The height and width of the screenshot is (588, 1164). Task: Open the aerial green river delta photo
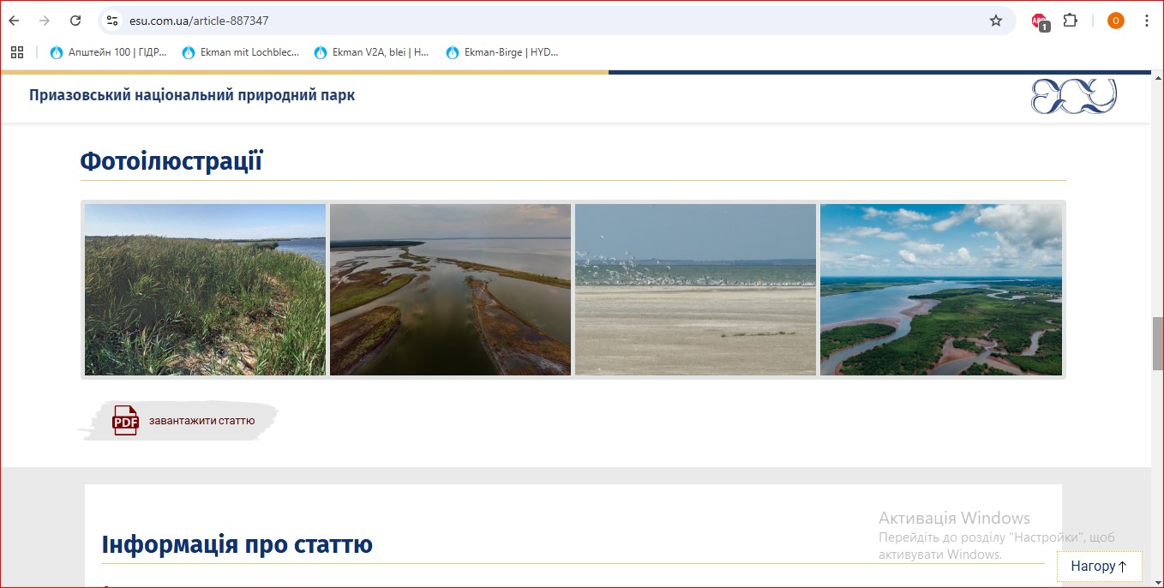click(941, 290)
